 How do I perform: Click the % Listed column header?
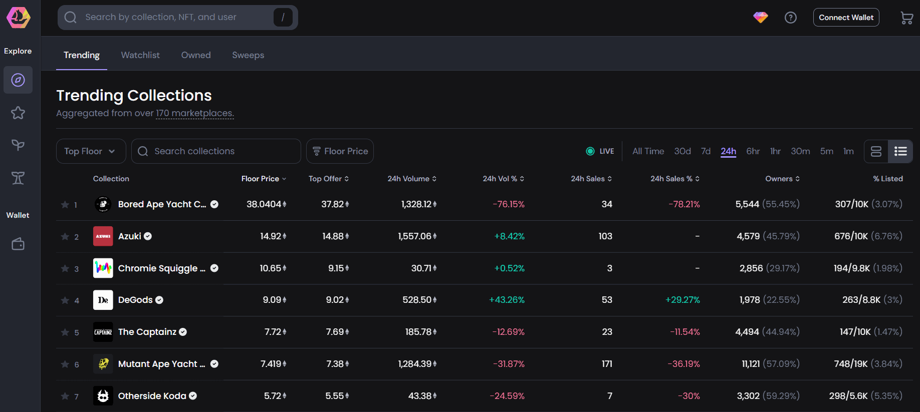coord(888,179)
